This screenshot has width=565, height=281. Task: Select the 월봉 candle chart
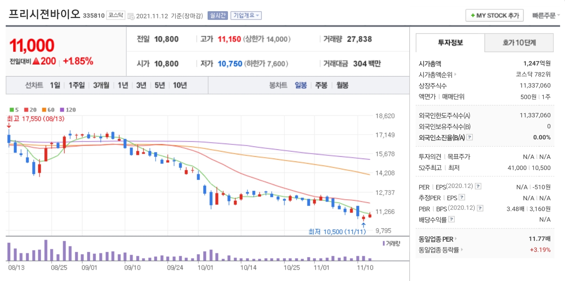click(x=342, y=85)
